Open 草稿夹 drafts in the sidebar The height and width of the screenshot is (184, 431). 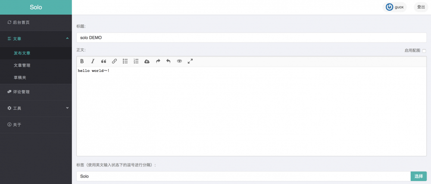coord(36,78)
